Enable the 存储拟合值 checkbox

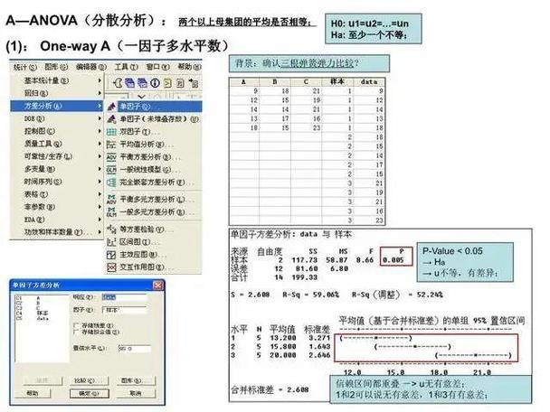(76, 332)
